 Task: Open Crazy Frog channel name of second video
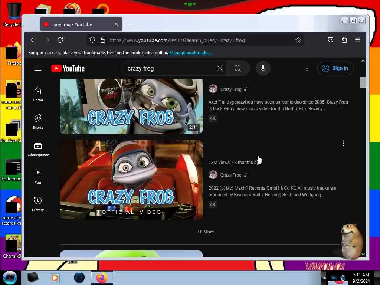[231, 175]
